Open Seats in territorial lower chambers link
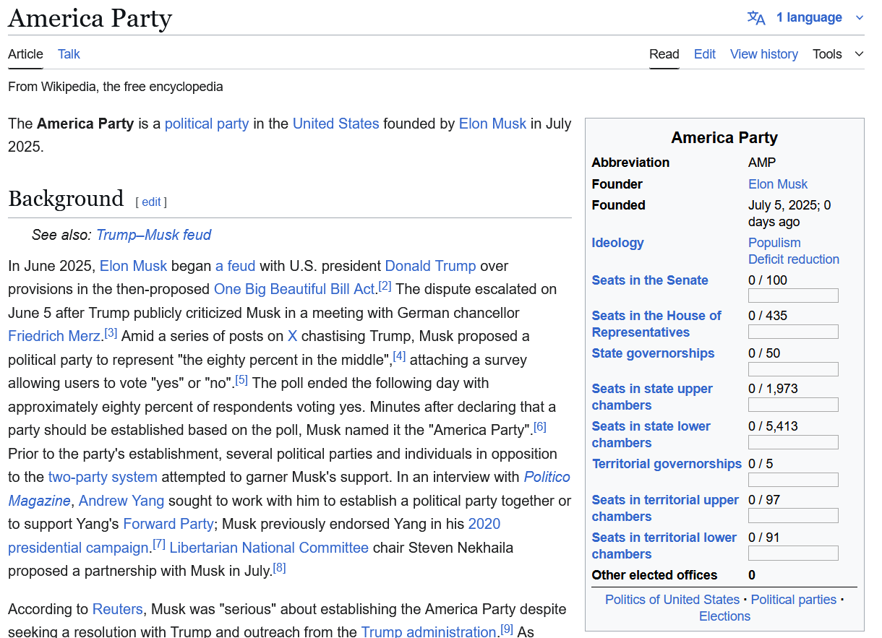Screen dimensions: 882x638 [x=664, y=546]
